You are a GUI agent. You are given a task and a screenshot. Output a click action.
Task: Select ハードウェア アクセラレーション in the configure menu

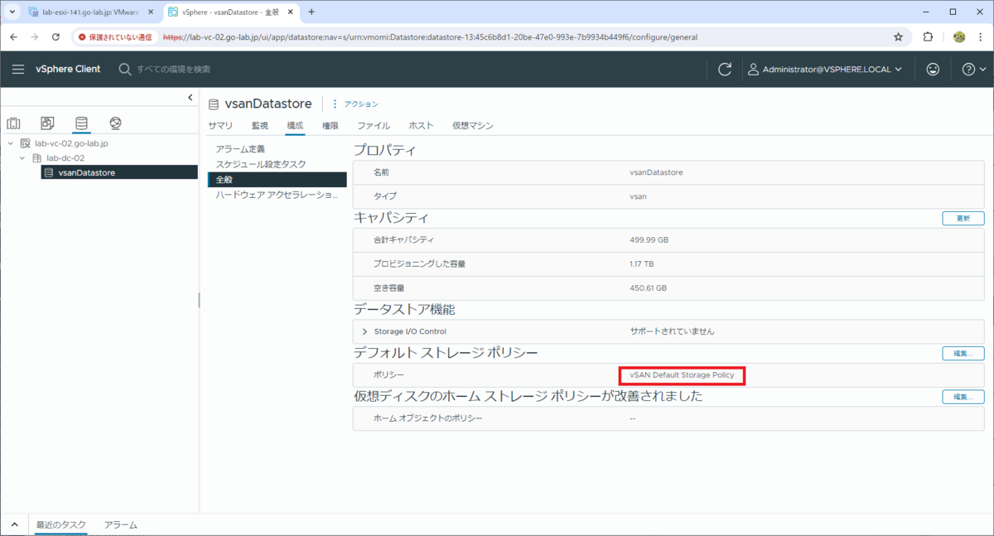(277, 196)
